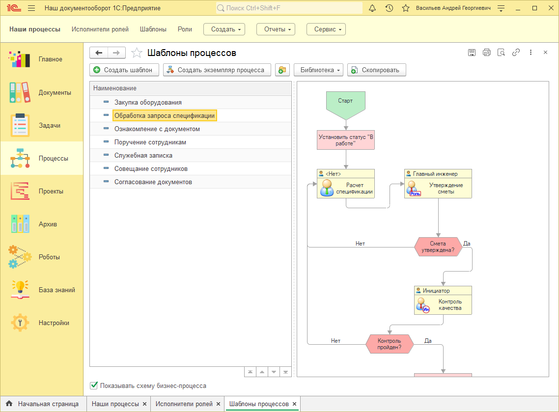Go back with left arrow
This screenshot has height=412, width=559.
(x=99, y=53)
